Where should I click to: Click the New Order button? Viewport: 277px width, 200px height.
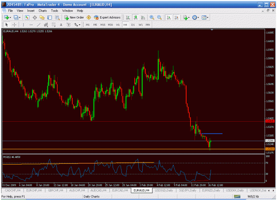(74, 17)
